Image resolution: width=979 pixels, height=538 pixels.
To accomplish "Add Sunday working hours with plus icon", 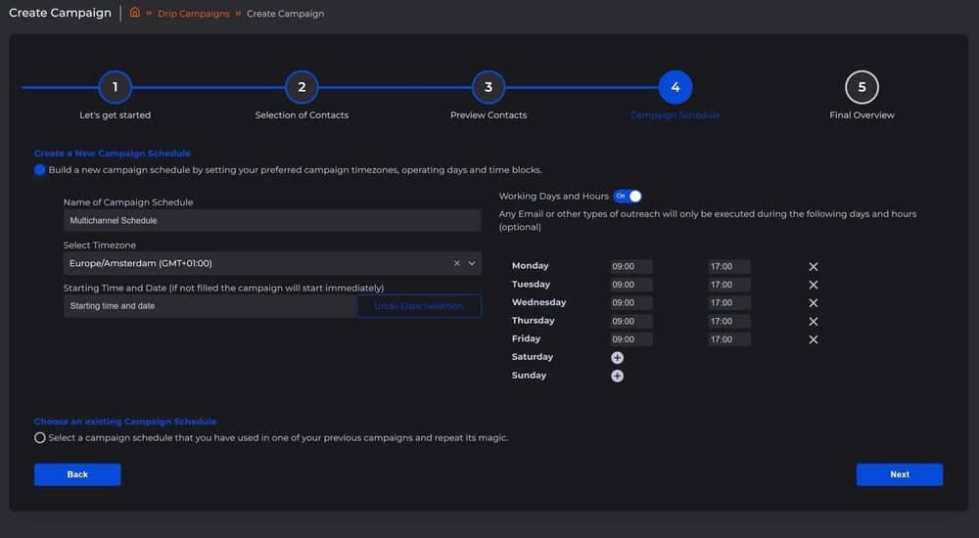I will tap(617, 376).
